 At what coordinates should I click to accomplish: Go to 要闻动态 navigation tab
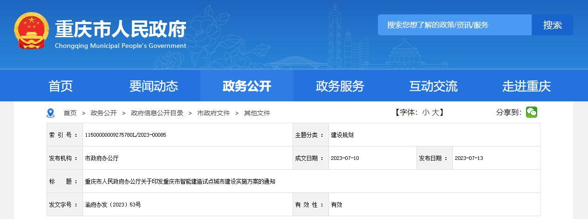(154, 86)
